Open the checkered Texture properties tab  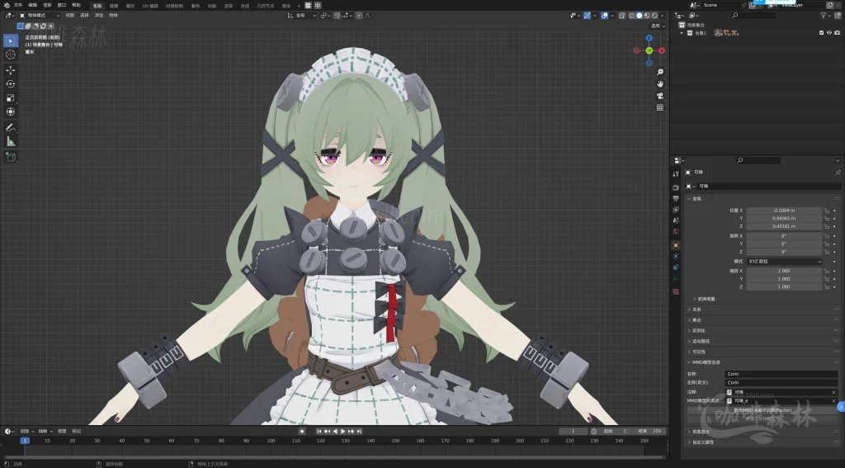pyautogui.click(x=676, y=291)
